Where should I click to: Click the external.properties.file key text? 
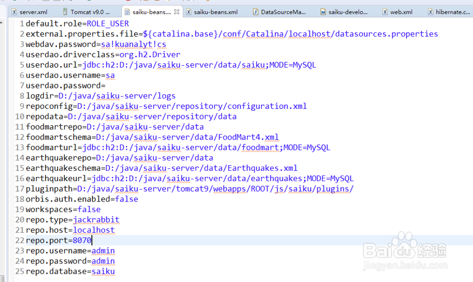pos(82,34)
